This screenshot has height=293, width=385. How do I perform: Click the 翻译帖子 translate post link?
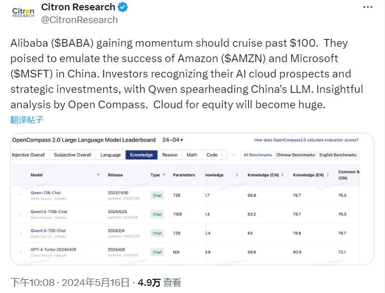pyautogui.click(x=27, y=120)
